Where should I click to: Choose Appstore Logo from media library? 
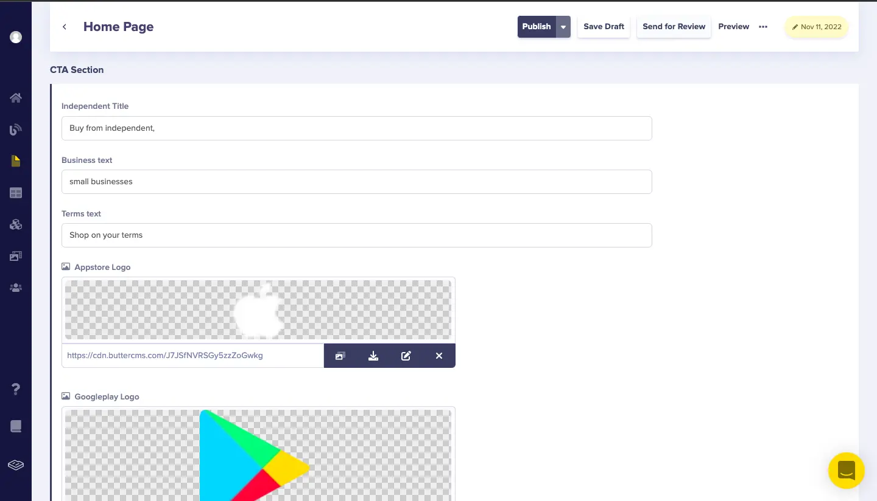[340, 356]
